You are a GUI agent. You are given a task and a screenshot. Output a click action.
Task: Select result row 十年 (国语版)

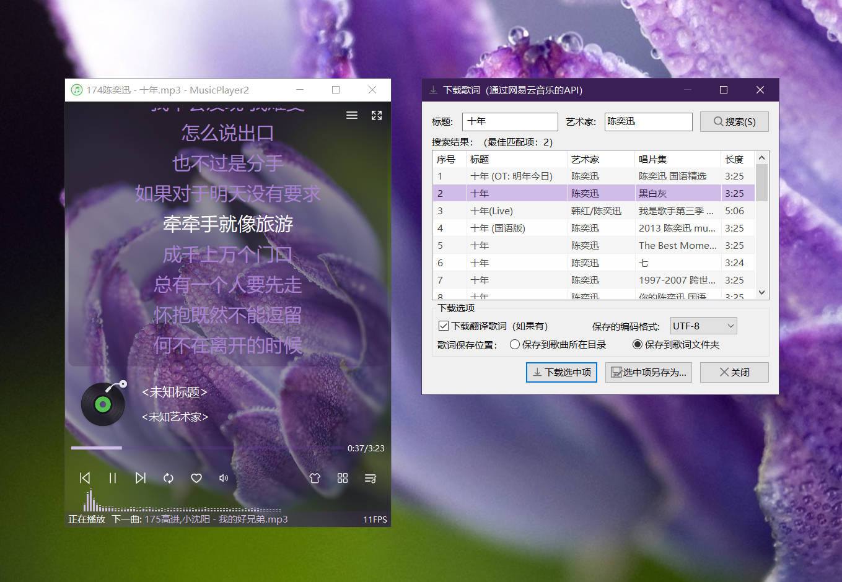[594, 228]
